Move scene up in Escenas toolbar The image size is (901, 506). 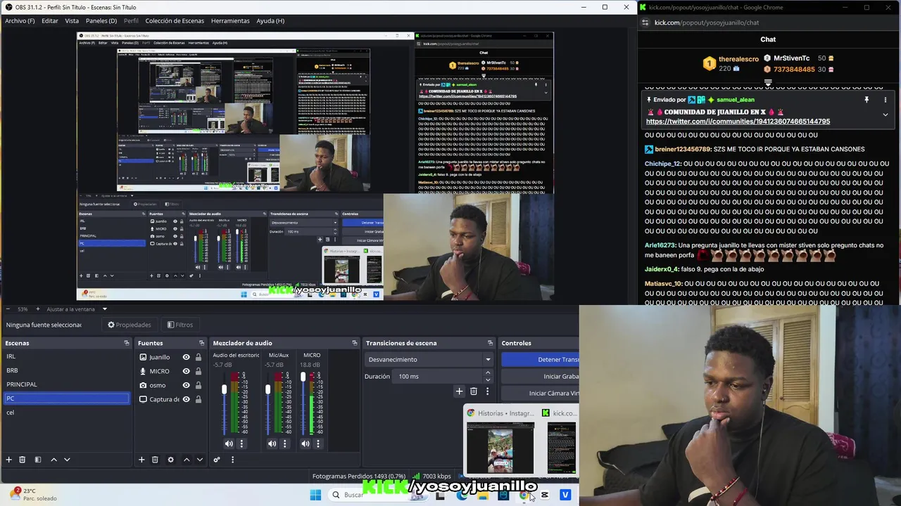pyautogui.click(x=53, y=460)
